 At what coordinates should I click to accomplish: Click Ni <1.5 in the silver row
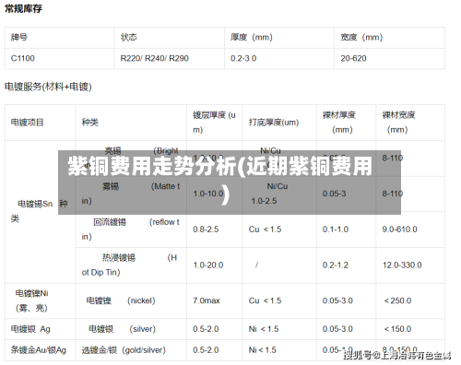pyautogui.click(x=264, y=329)
